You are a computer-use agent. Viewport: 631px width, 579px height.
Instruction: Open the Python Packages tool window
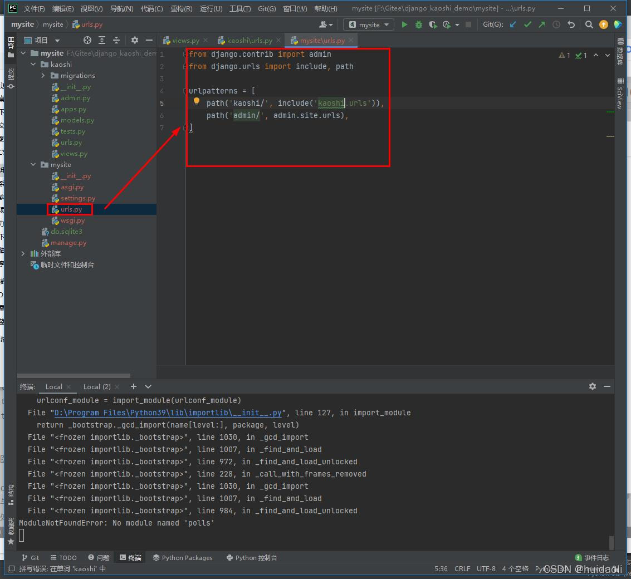tap(183, 558)
